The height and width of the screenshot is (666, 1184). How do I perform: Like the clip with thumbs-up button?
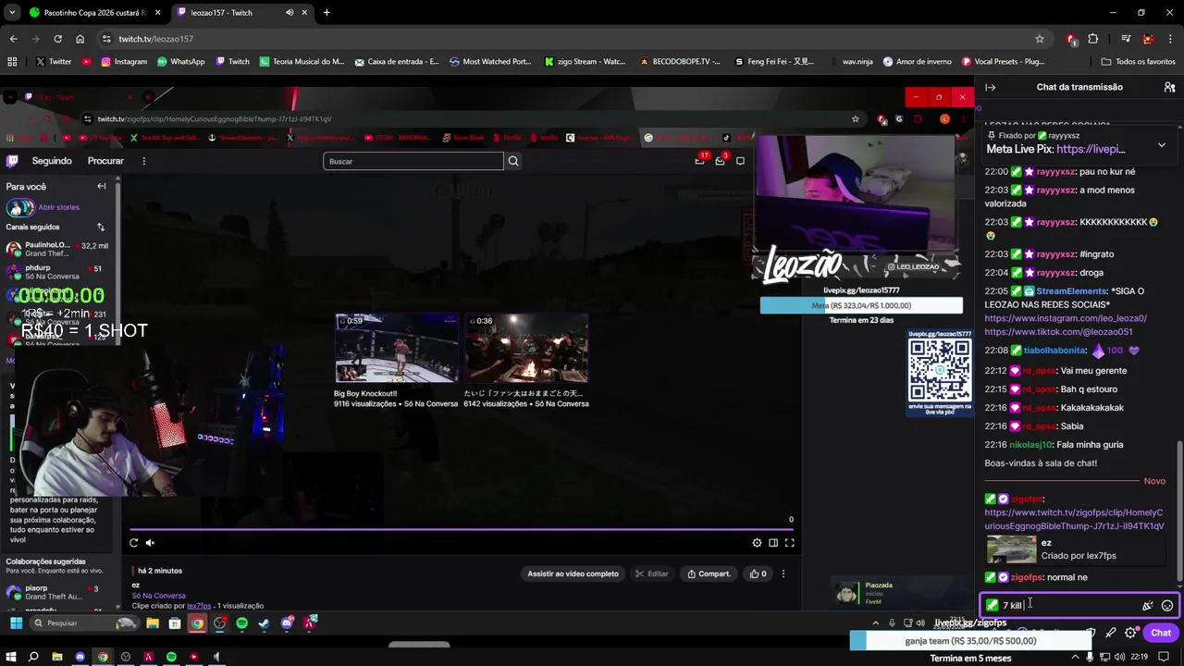point(758,573)
